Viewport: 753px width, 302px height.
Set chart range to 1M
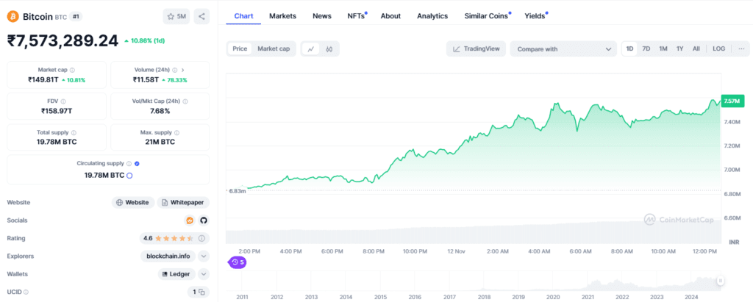tap(663, 48)
